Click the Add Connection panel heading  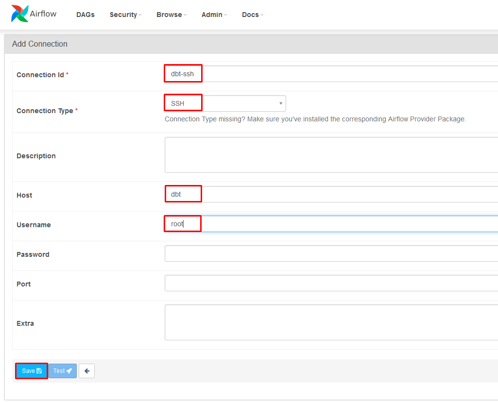(x=40, y=44)
